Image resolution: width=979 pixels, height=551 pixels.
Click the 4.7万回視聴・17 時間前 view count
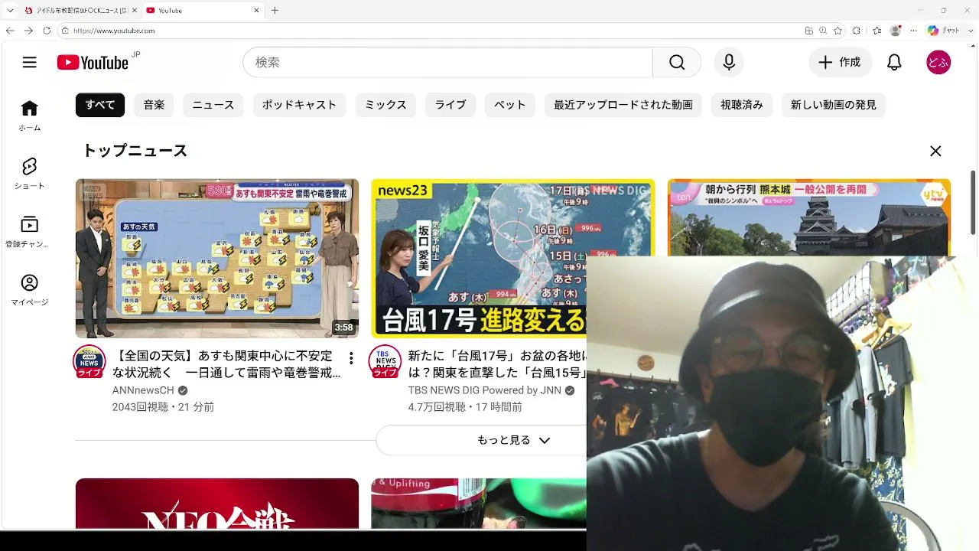pos(465,407)
